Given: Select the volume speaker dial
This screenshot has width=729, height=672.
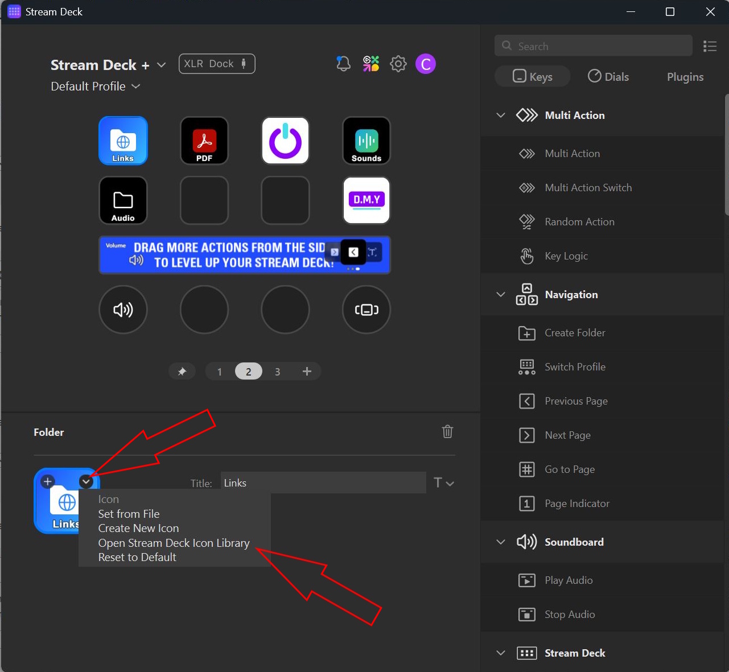Looking at the screenshot, I should tap(123, 310).
